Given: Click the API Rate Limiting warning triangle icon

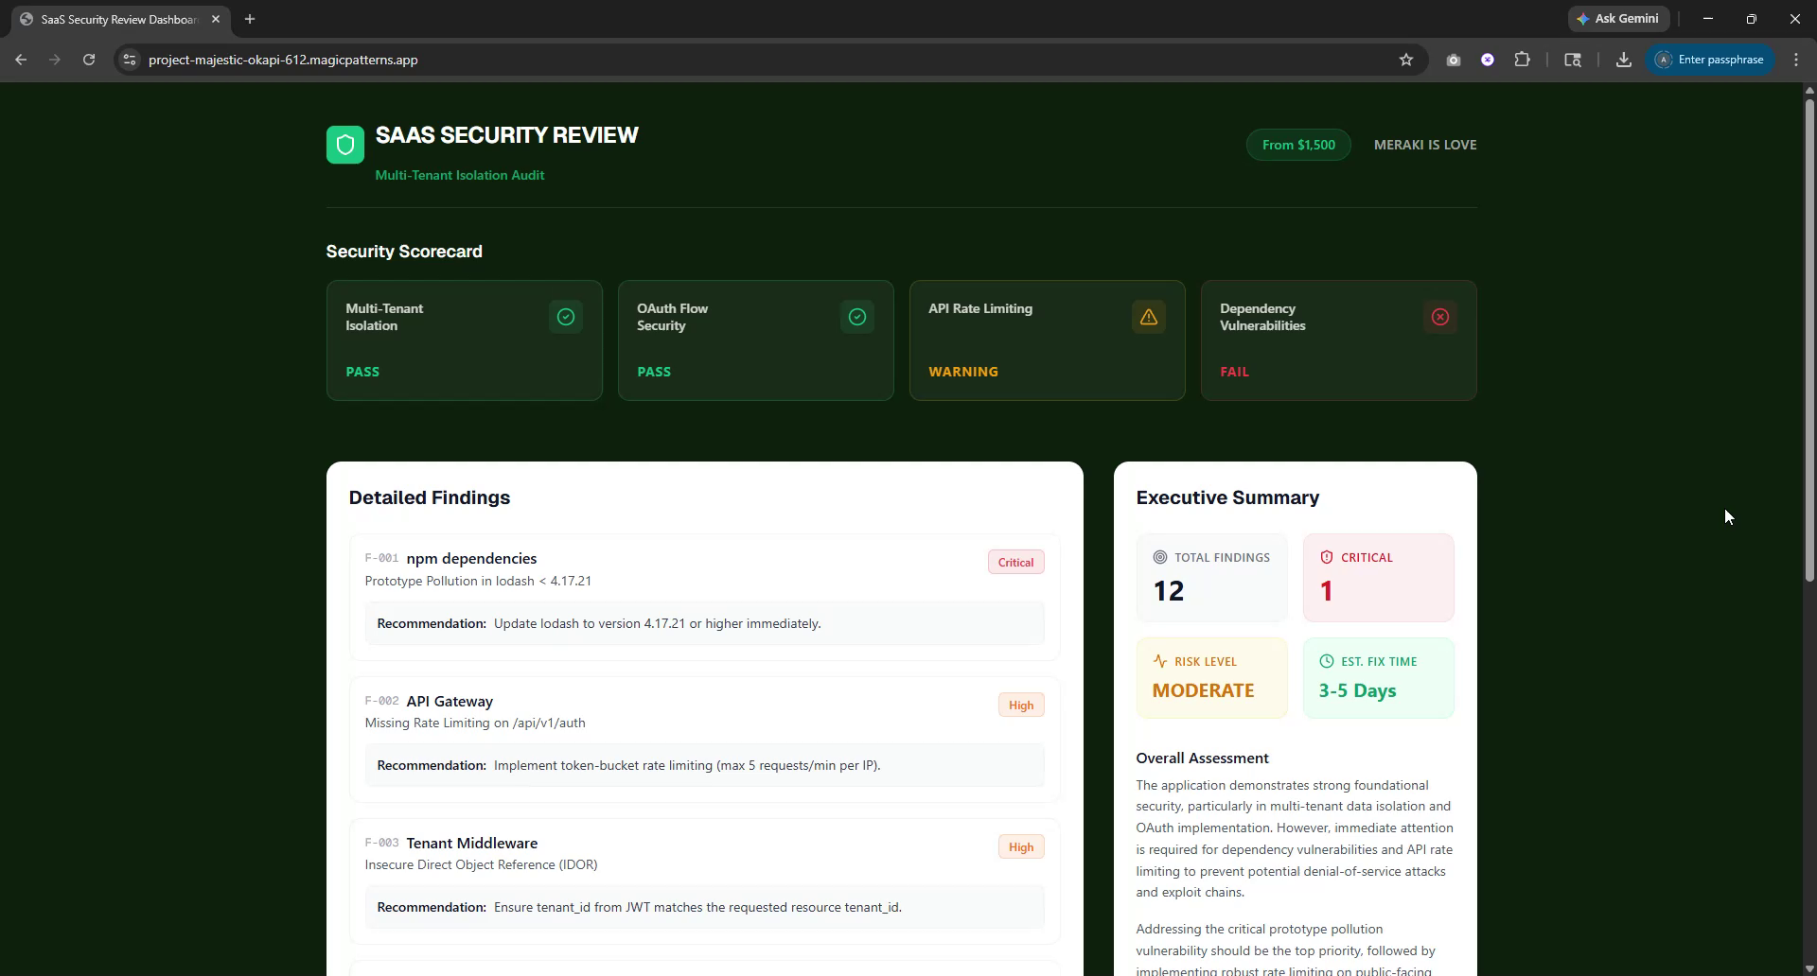Looking at the screenshot, I should 1149,317.
